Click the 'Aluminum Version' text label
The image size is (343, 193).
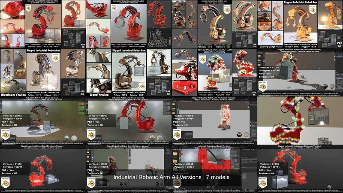[13, 94]
